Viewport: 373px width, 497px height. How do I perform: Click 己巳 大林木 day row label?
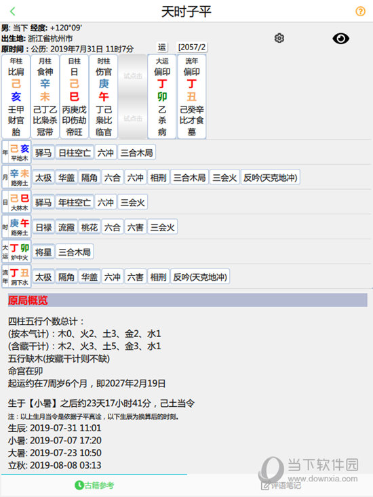(x=16, y=202)
